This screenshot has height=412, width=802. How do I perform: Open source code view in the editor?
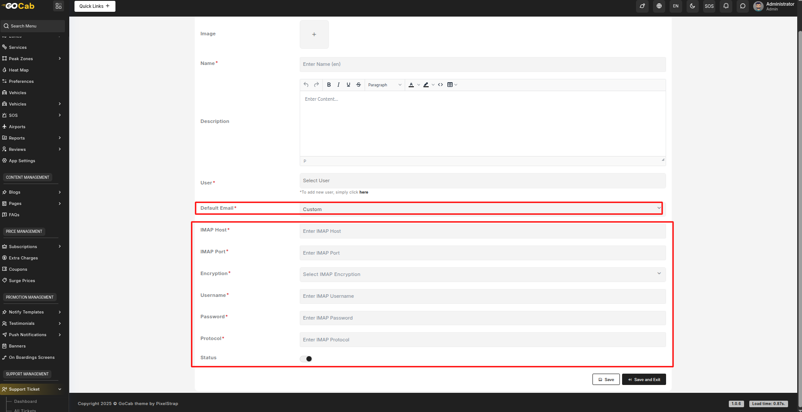(x=440, y=85)
